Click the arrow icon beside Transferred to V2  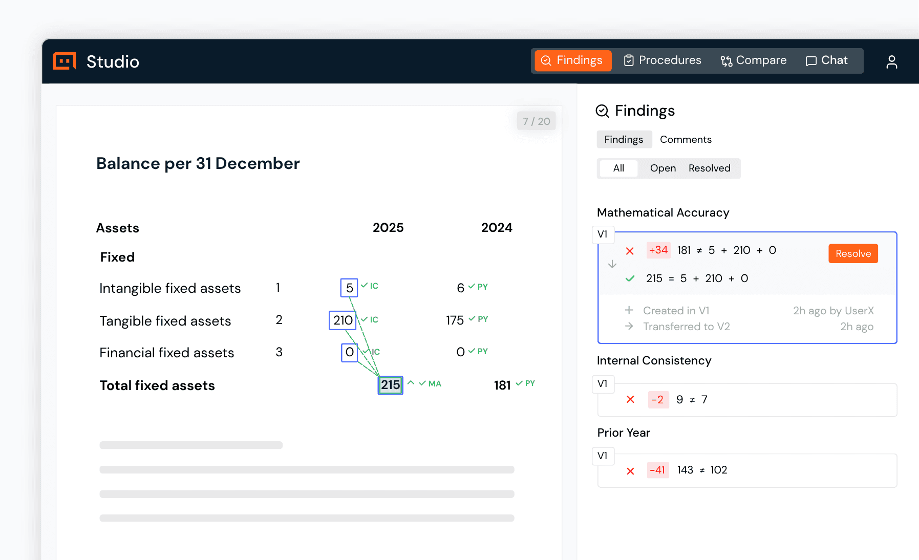click(x=629, y=326)
